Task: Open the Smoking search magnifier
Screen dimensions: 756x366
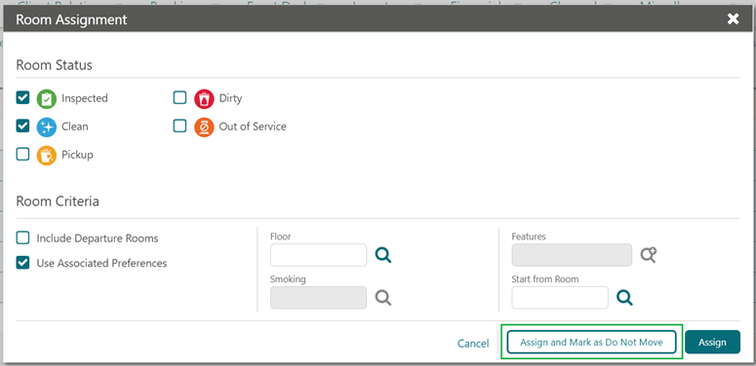Action: [x=383, y=298]
